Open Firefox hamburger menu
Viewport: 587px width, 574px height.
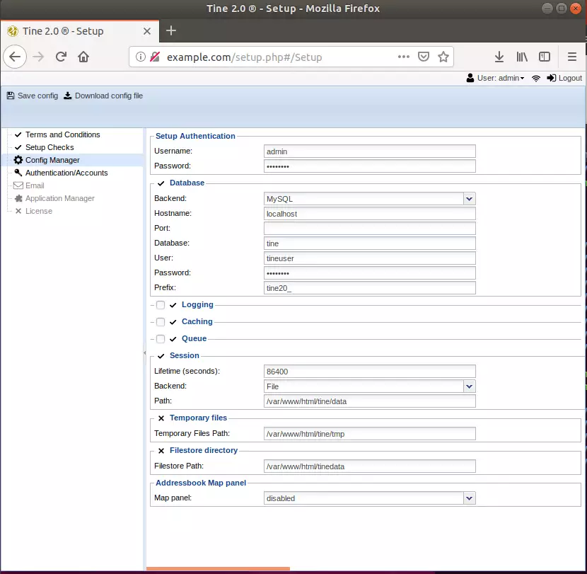572,57
